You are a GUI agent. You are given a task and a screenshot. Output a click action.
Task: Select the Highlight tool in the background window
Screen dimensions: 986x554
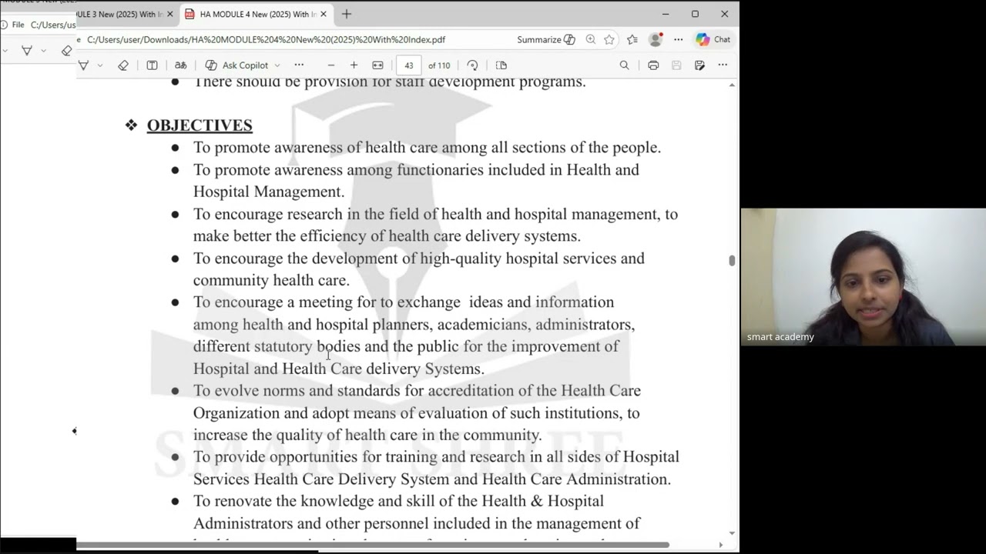(x=27, y=51)
